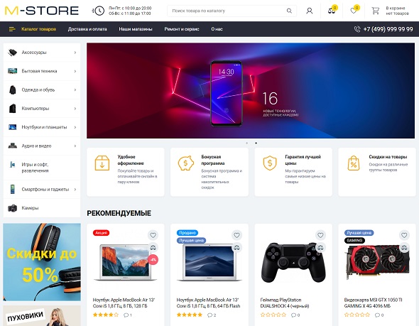The image size is (419, 326).
Task: Toggle favorite heart on first MacBook Air
Action: point(153,235)
